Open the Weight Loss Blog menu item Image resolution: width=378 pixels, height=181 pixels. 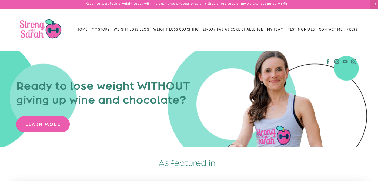[131, 29]
